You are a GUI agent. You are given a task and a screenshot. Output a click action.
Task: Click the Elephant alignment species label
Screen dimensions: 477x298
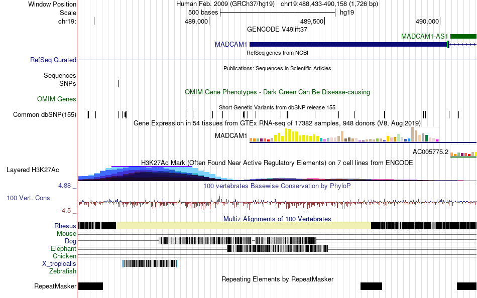pos(64,249)
